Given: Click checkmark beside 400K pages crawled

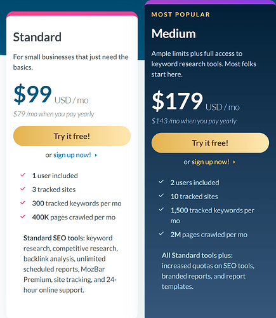Looking at the screenshot, I should 23,217.
